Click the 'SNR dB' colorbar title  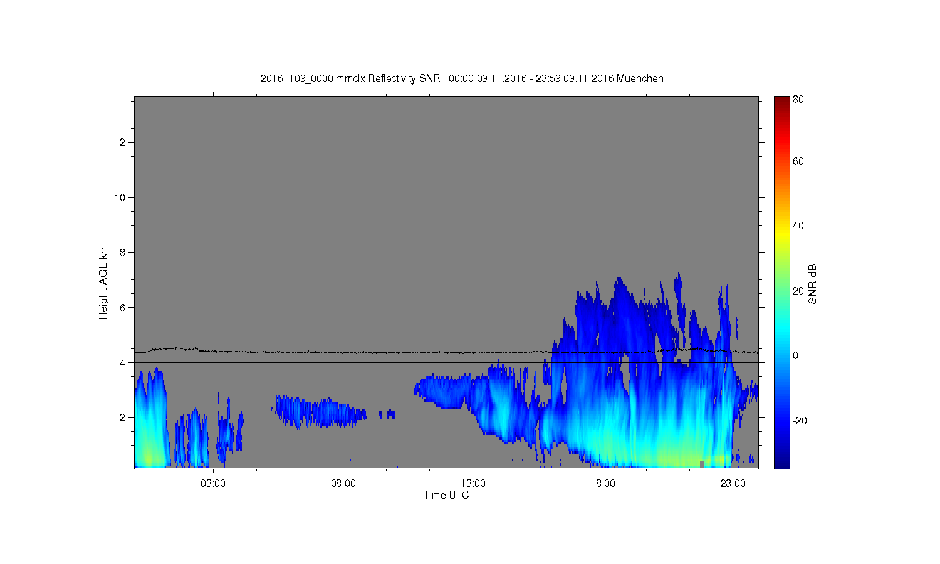pos(812,285)
